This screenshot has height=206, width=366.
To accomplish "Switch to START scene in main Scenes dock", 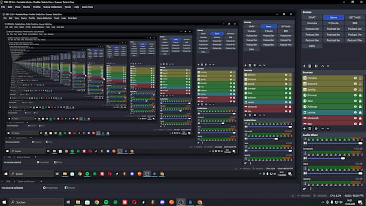I will coord(312,18).
